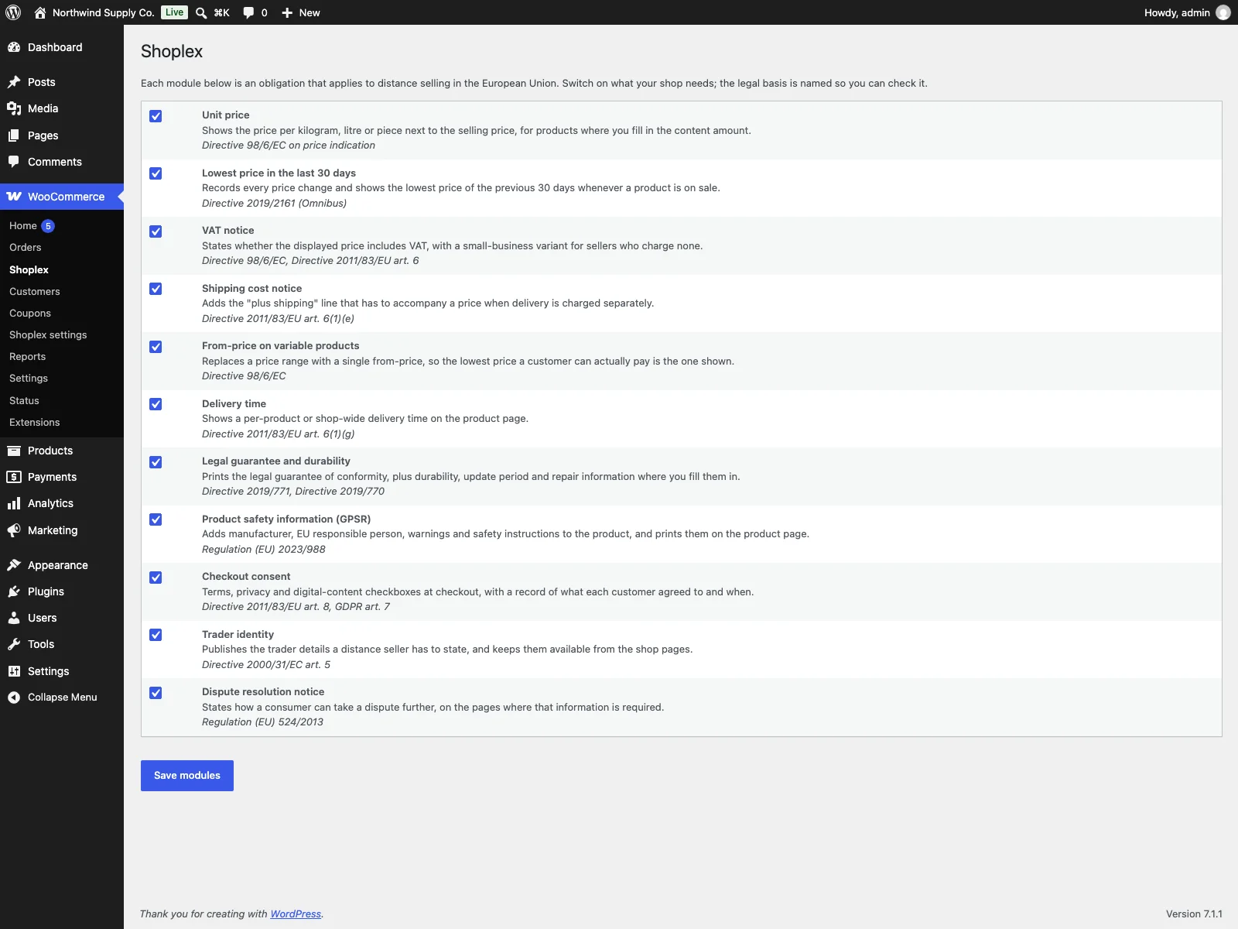Viewport: 1238px width, 929px height.
Task: Click the Save modules button
Action: coord(187,776)
